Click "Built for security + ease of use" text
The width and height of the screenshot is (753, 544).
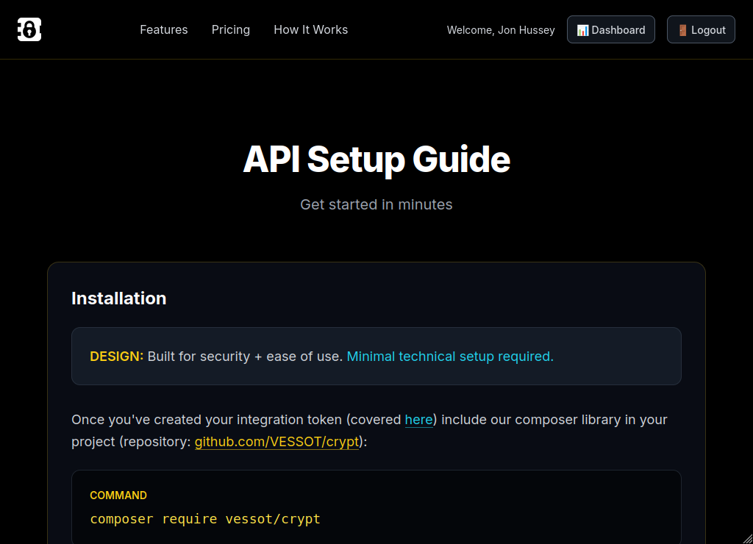244,357
